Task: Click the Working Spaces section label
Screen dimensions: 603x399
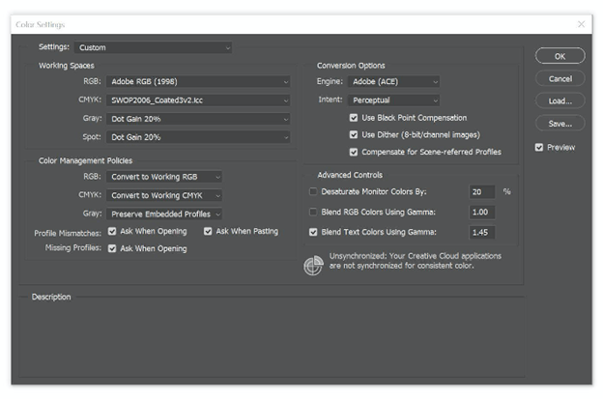Action: (66, 66)
